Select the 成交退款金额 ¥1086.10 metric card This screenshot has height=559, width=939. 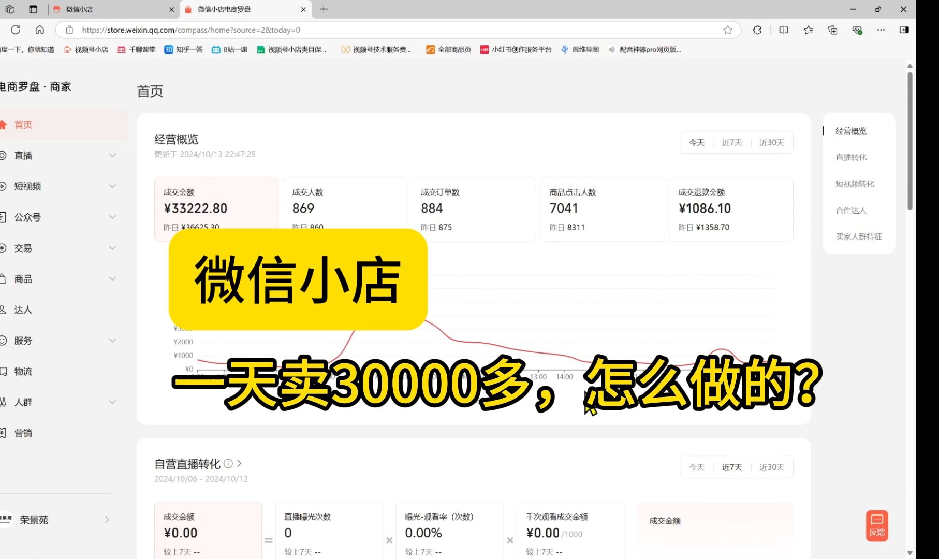pos(731,210)
